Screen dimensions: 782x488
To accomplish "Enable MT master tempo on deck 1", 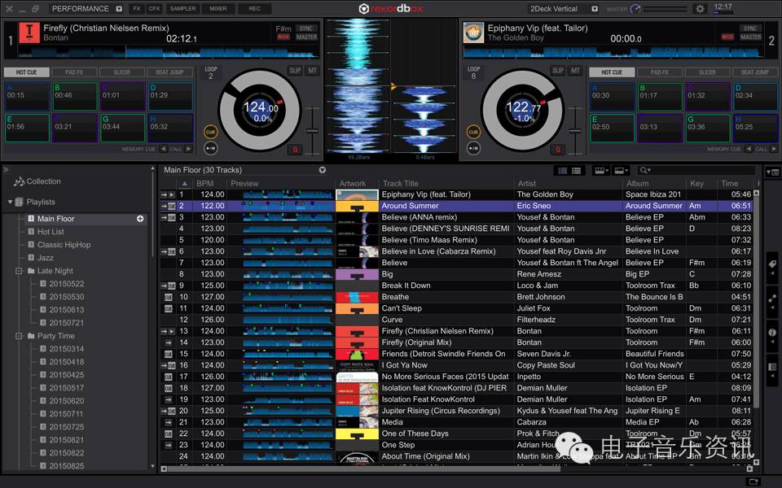I will 312,71.
